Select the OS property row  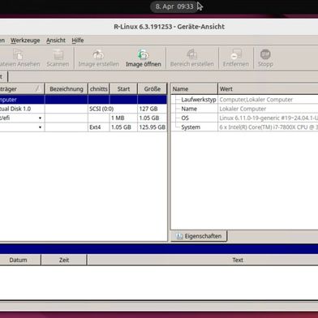[244, 118]
